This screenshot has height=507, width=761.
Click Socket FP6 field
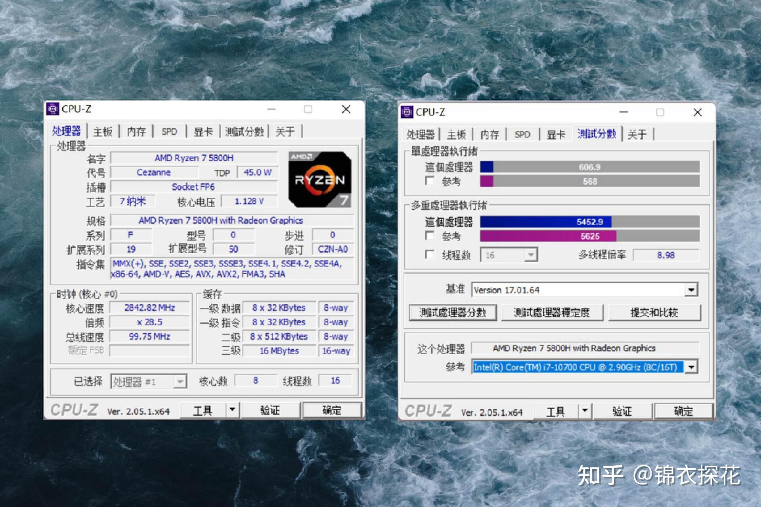pyautogui.click(x=194, y=187)
